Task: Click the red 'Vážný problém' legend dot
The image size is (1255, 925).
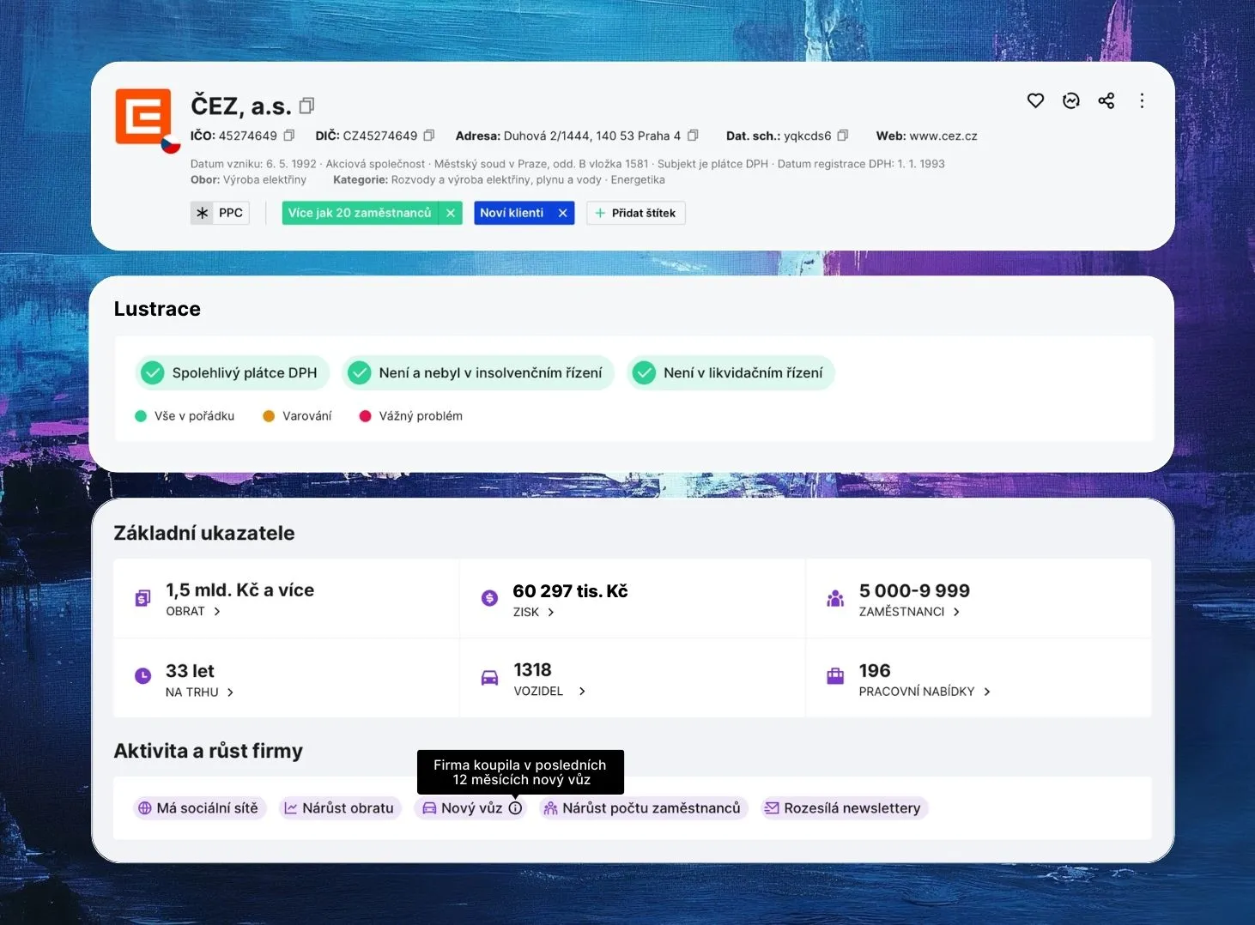Action: click(x=365, y=416)
